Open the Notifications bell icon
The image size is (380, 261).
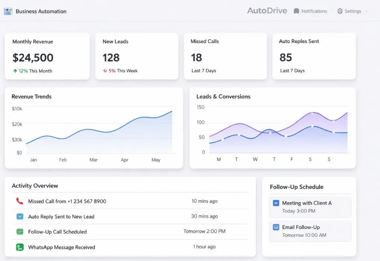coord(297,11)
